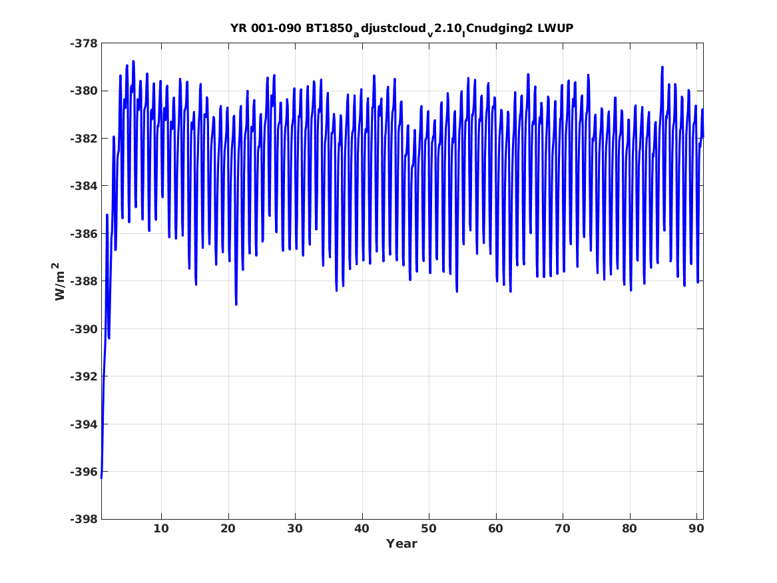Click the 80 x-axis tick label
This screenshot has width=777, height=583.
[x=629, y=529]
